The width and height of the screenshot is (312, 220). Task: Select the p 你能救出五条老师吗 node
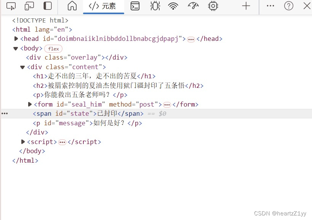pos(80,95)
